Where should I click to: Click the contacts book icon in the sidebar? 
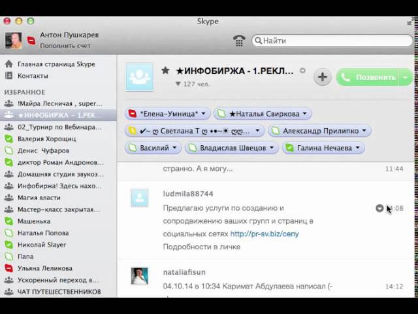coord(8,76)
